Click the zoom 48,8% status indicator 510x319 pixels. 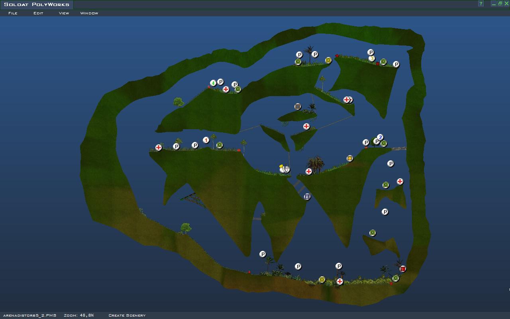click(79, 315)
